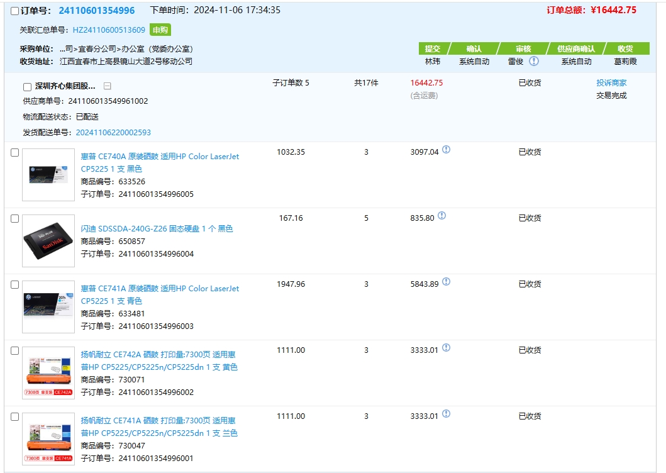Open summary order HZ24110600513609 link
Screen dimensions: 666x473
pos(109,30)
